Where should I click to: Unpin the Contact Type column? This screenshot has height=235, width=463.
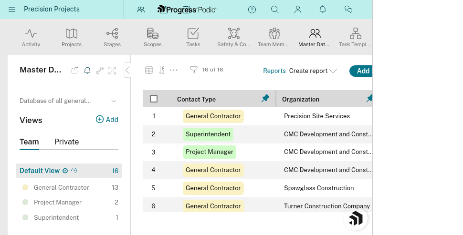coord(265,99)
